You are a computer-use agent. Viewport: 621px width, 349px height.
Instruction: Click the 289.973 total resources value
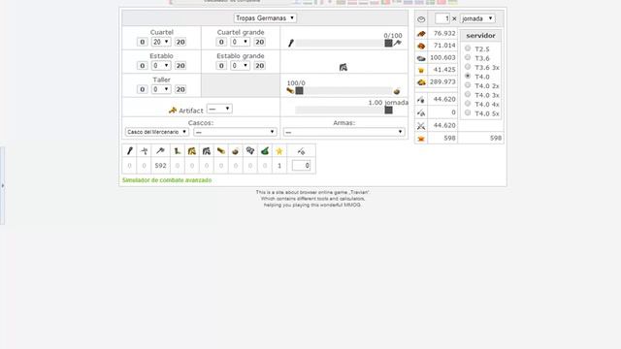(x=442, y=81)
